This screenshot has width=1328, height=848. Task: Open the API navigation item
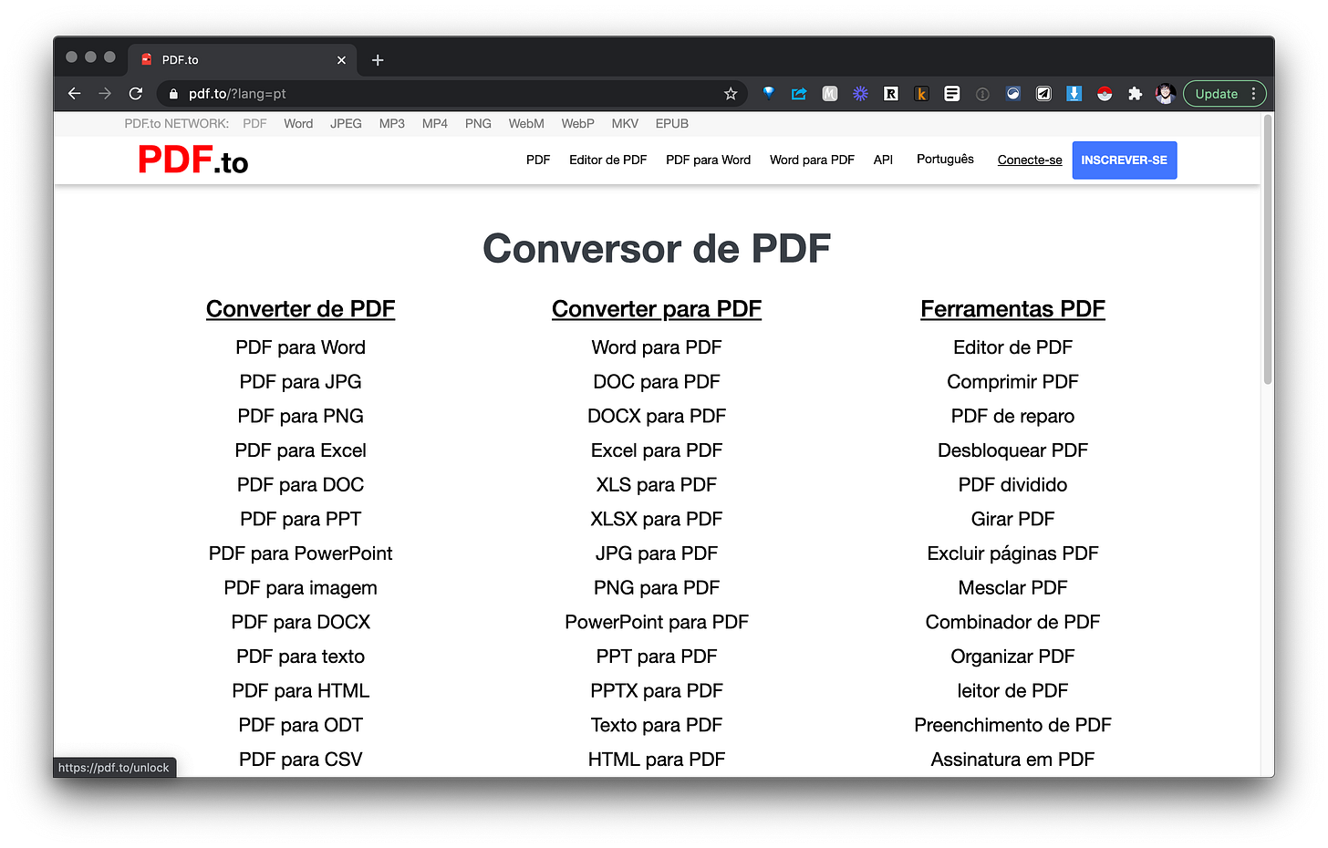click(883, 160)
